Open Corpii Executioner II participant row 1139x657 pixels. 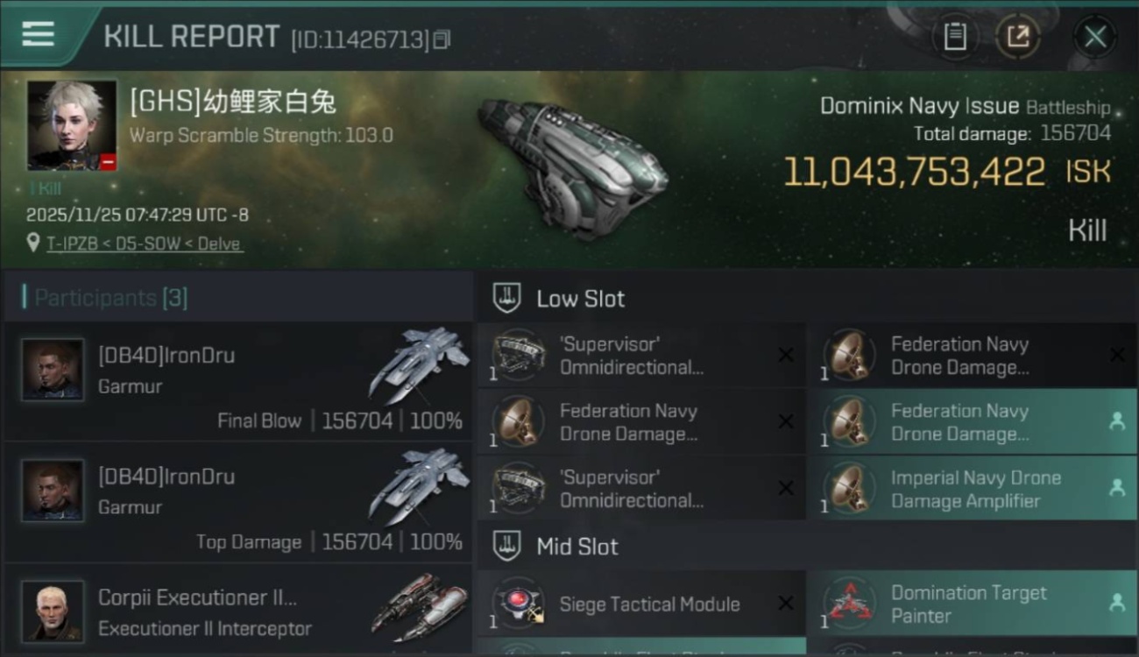[238, 612]
